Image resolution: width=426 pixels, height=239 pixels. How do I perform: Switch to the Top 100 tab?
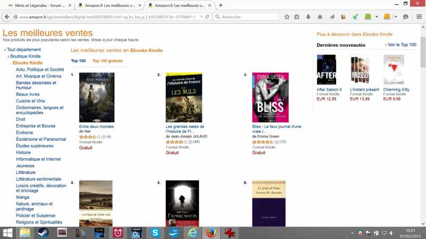tap(78, 61)
